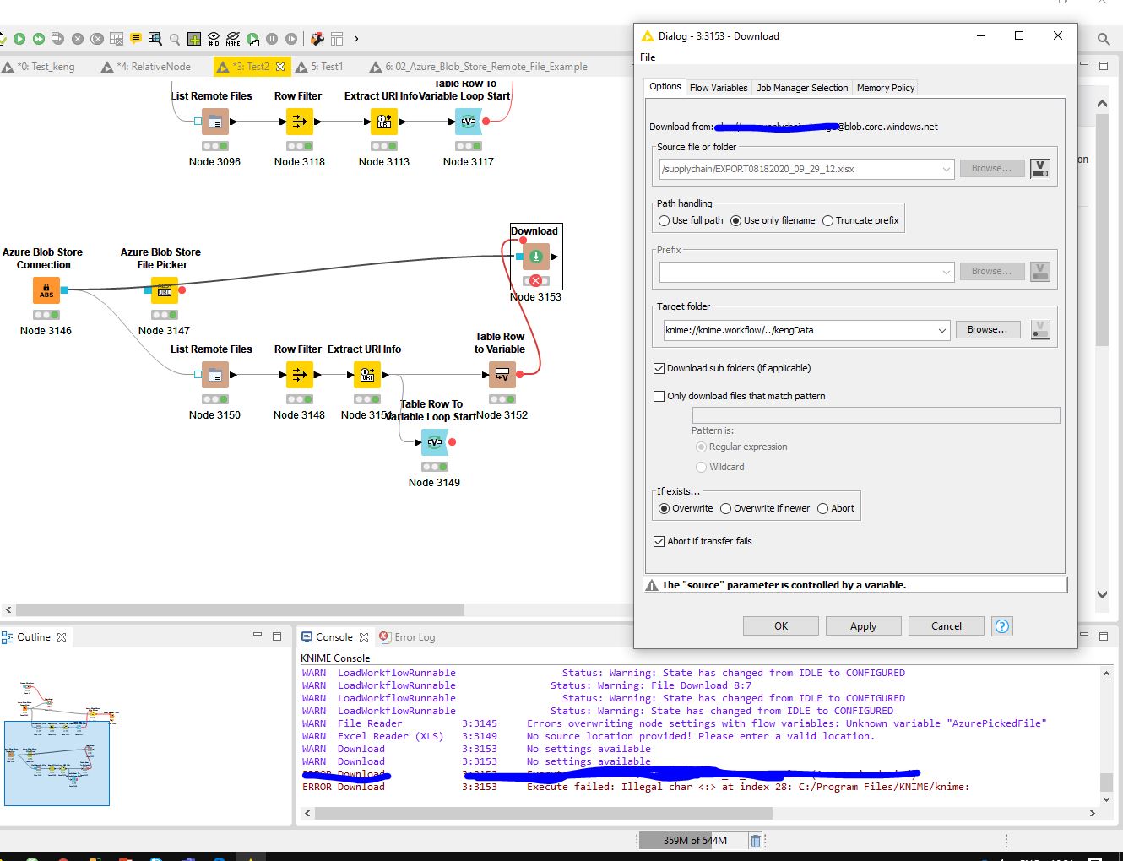
Task: Click the step loop execution icon
Action: tap(252, 39)
